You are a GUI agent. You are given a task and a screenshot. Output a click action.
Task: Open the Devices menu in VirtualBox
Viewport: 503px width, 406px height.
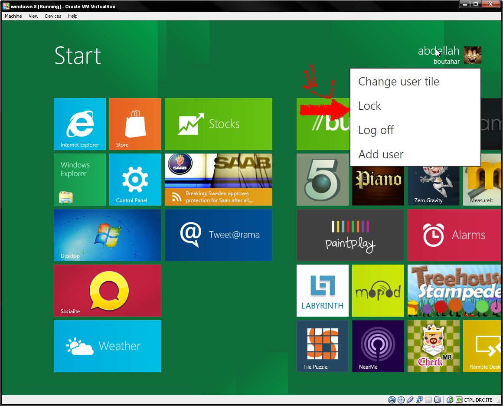[53, 16]
